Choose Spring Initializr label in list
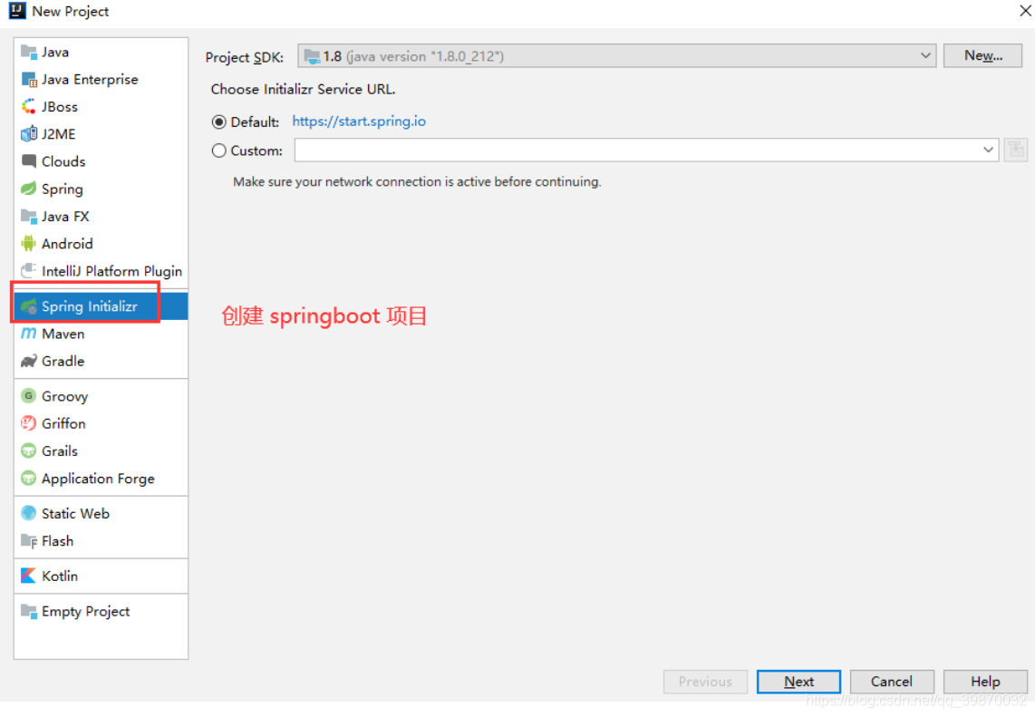The image size is (1035, 717). 90,306
